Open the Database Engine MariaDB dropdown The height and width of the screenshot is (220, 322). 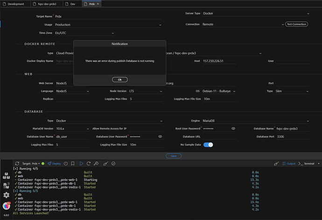point(256,121)
